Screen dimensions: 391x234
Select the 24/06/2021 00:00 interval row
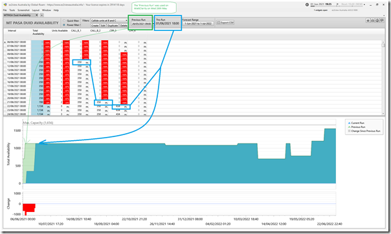tap(16, 114)
